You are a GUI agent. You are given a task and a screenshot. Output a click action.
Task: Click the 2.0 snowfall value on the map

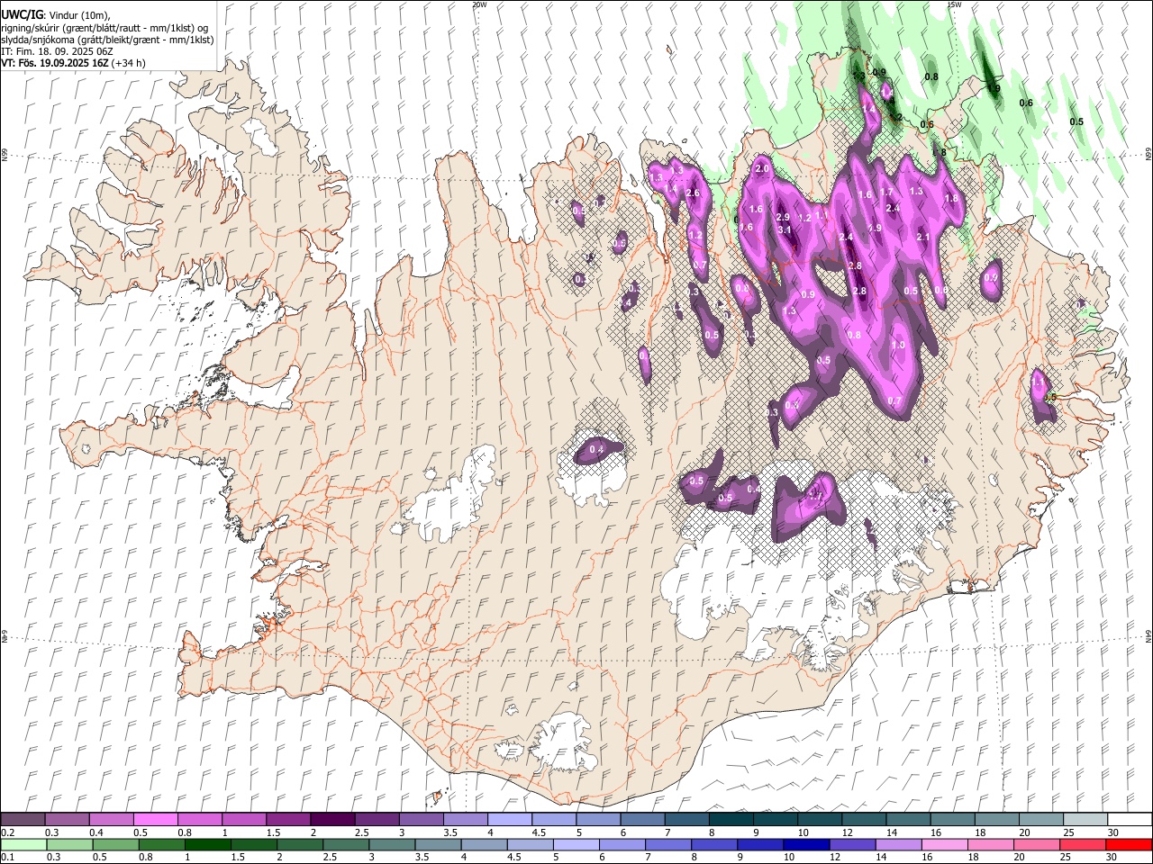(762, 169)
